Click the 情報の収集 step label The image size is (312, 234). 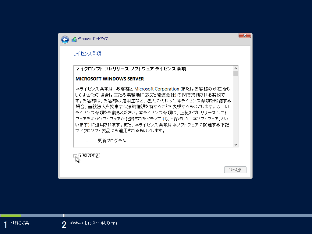tap(20, 223)
